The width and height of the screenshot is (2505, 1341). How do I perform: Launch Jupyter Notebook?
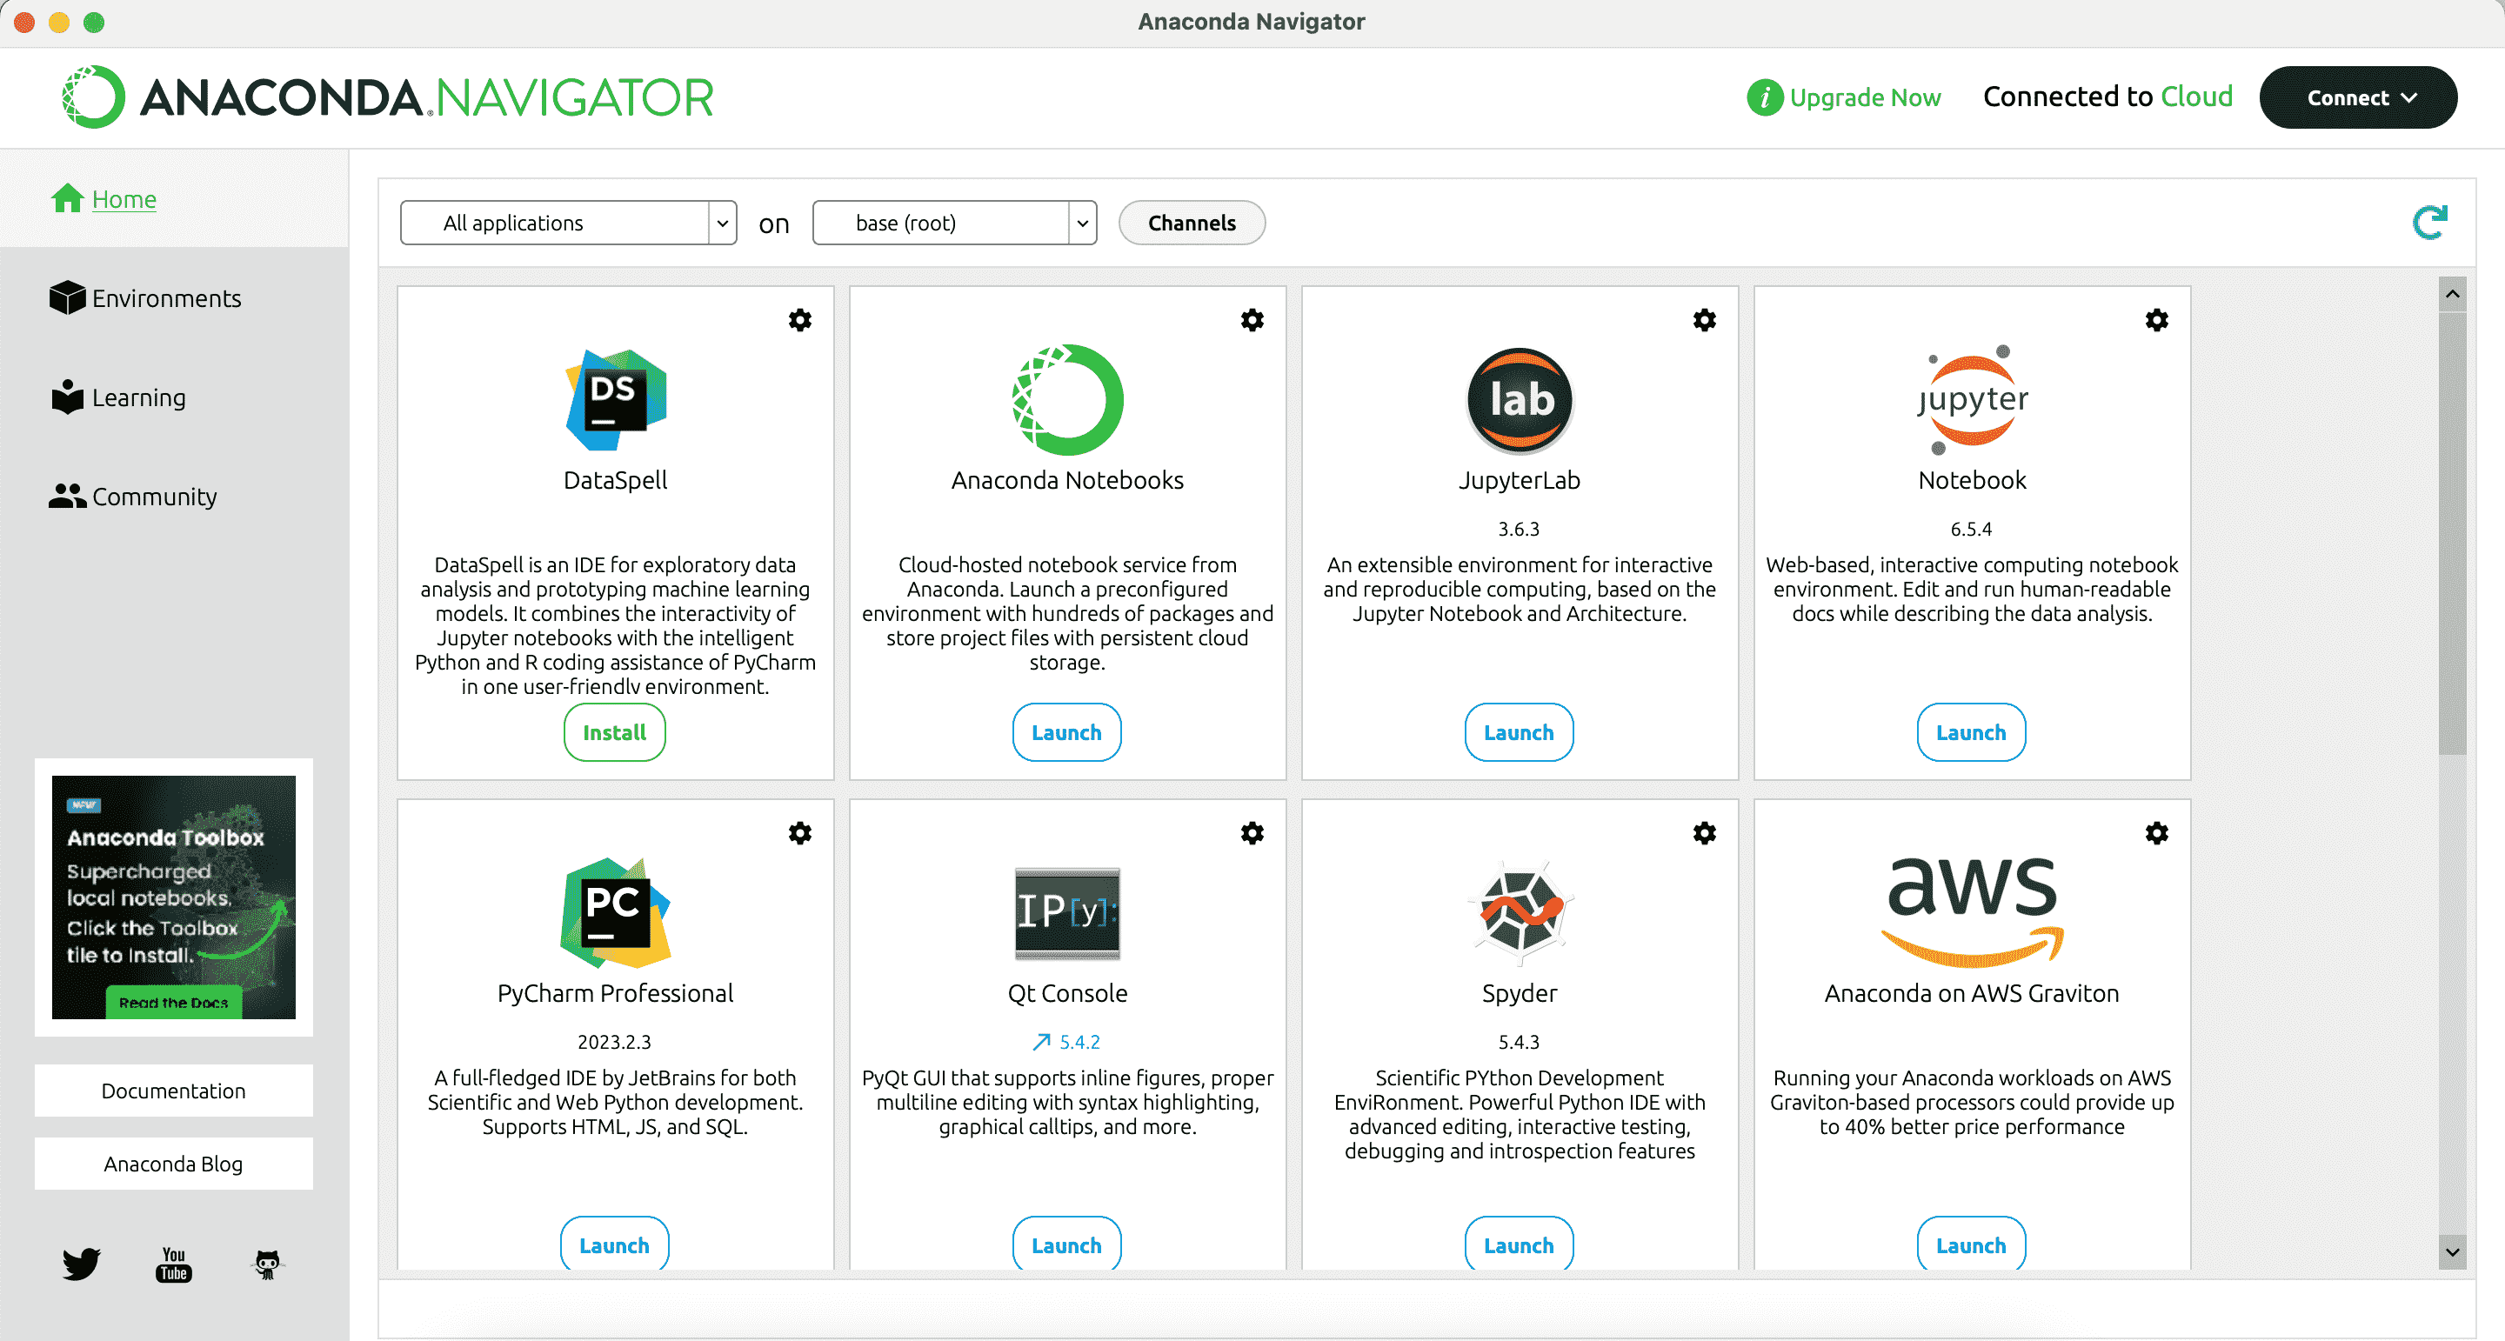click(1971, 732)
